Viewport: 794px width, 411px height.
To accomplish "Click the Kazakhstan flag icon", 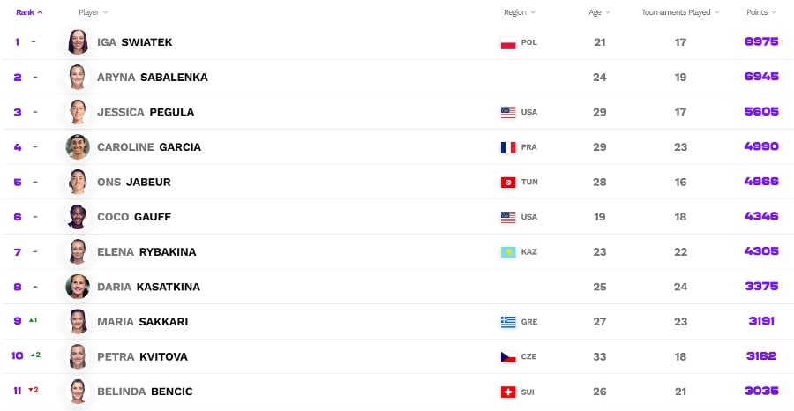I will point(508,252).
